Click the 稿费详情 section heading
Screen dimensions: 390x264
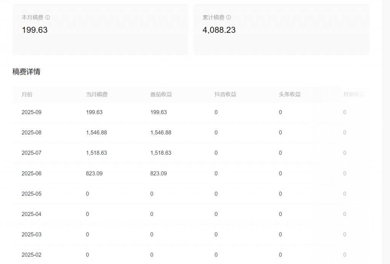pos(26,72)
